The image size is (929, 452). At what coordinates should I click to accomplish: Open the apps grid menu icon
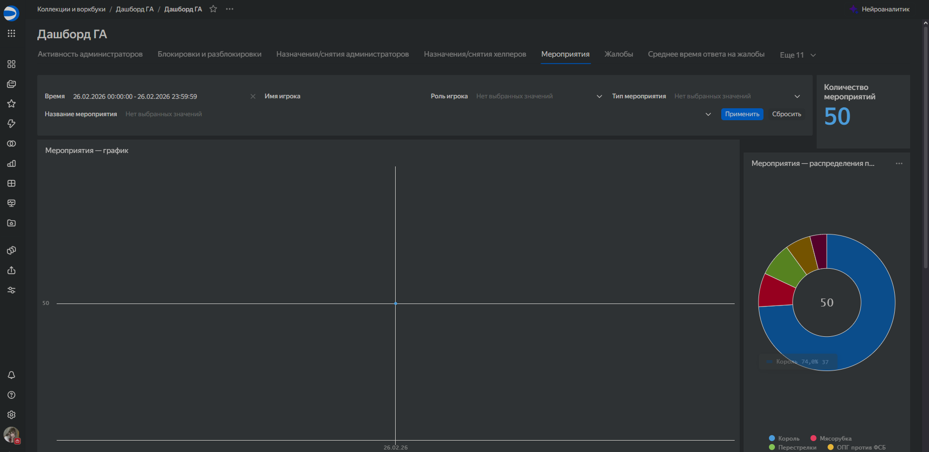(x=11, y=33)
